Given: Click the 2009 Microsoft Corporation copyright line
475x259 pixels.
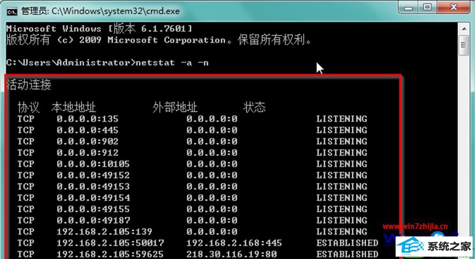Looking at the screenshot, I should pyautogui.click(x=158, y=40).
